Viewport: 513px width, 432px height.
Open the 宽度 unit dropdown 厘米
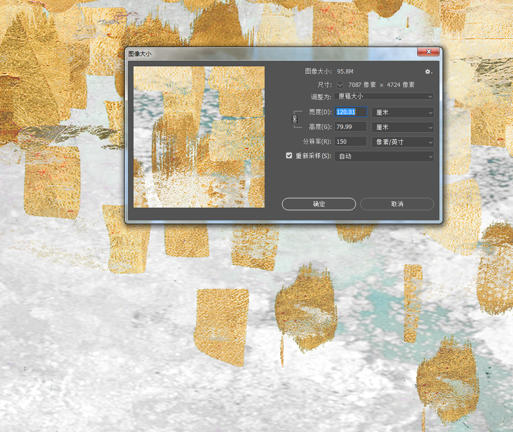click(403, 112)
